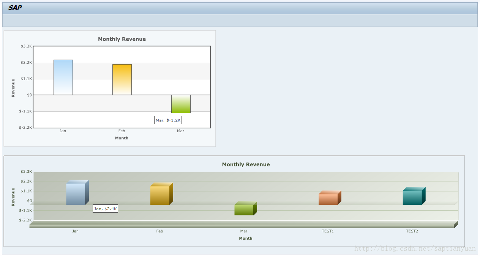The height and width of the screenshot is (256, 480).
Task: Click the 'Jan, $2.4K' tooltip
Action: (x=106, y=209)
